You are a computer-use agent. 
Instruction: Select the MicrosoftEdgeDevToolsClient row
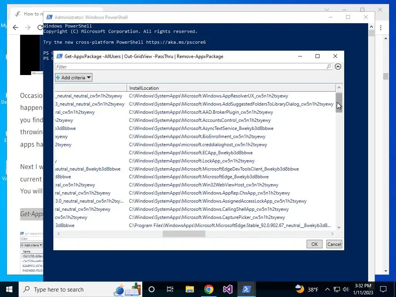tap(195, 169)
